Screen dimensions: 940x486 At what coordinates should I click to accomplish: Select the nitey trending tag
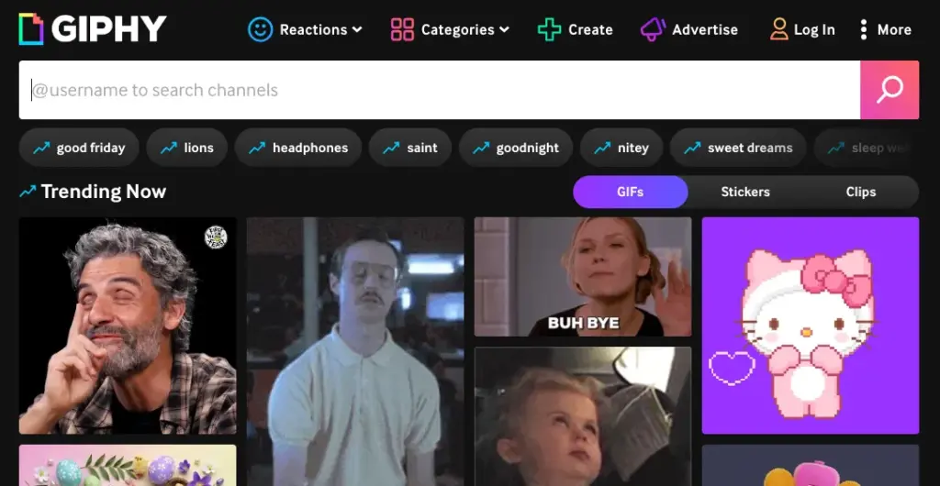pos(621,148)
